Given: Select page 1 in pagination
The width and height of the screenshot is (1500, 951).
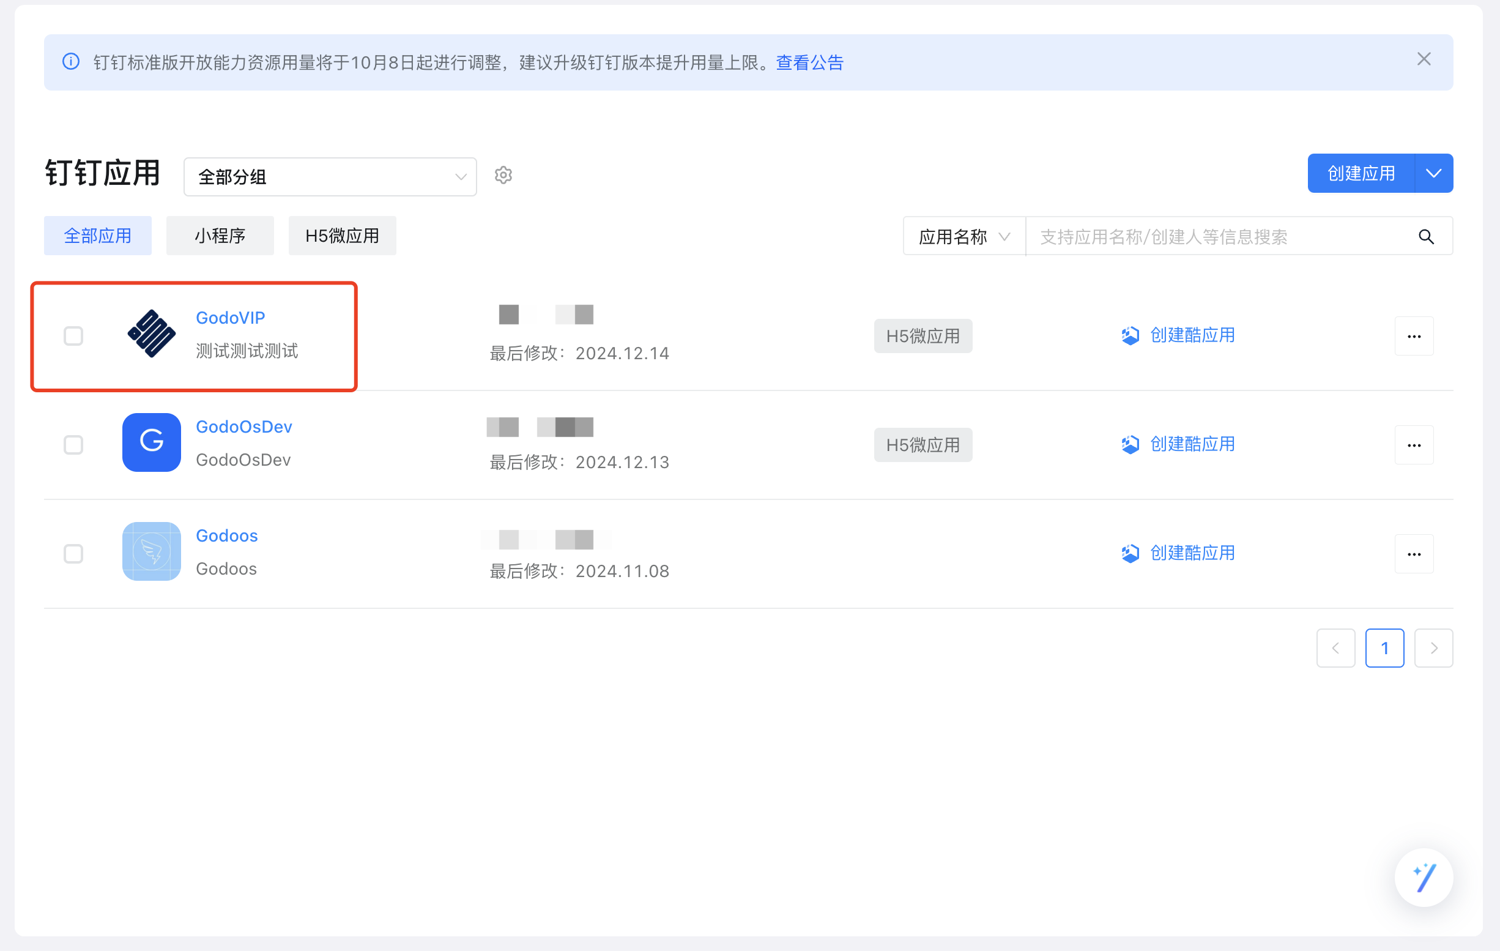Looking at the screenshot, I should 1385,649.
